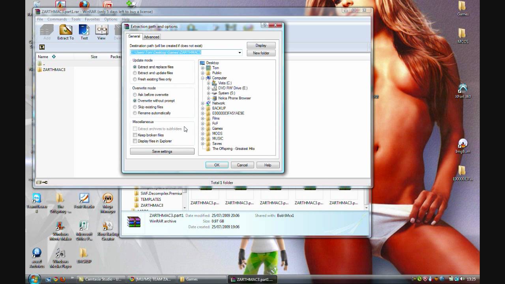Click the help question mark in Extraction dialog
This screenshot has height=284, width=505.
pos(264,26)
